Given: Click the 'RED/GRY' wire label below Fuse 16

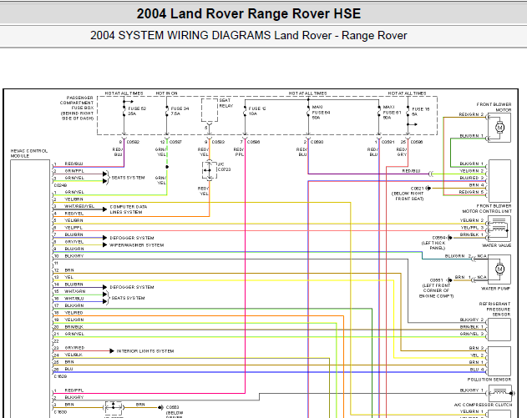Looking at the screenshot, I should (x=402, y=152).
